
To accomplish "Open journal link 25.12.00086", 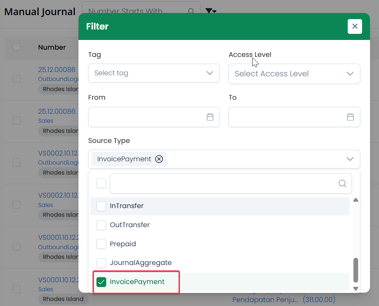I will click(57, 69).
